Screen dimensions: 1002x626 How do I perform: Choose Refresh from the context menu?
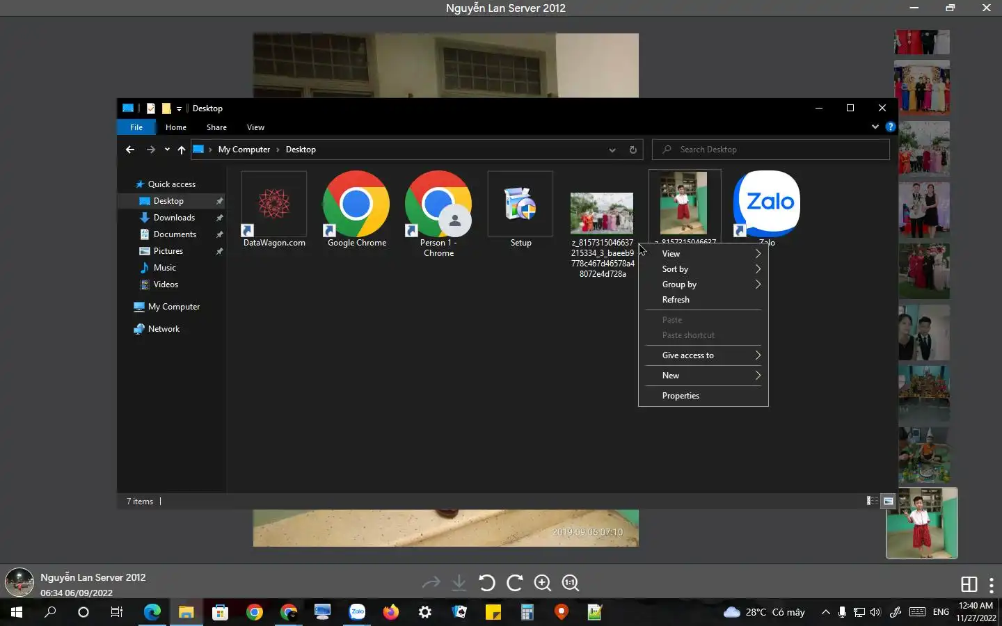(x=703, y=300)
